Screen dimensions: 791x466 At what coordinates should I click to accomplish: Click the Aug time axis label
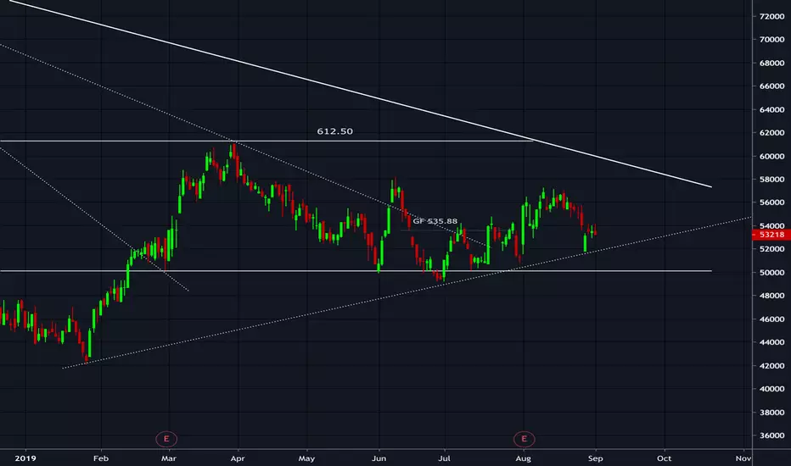(523, 458)
